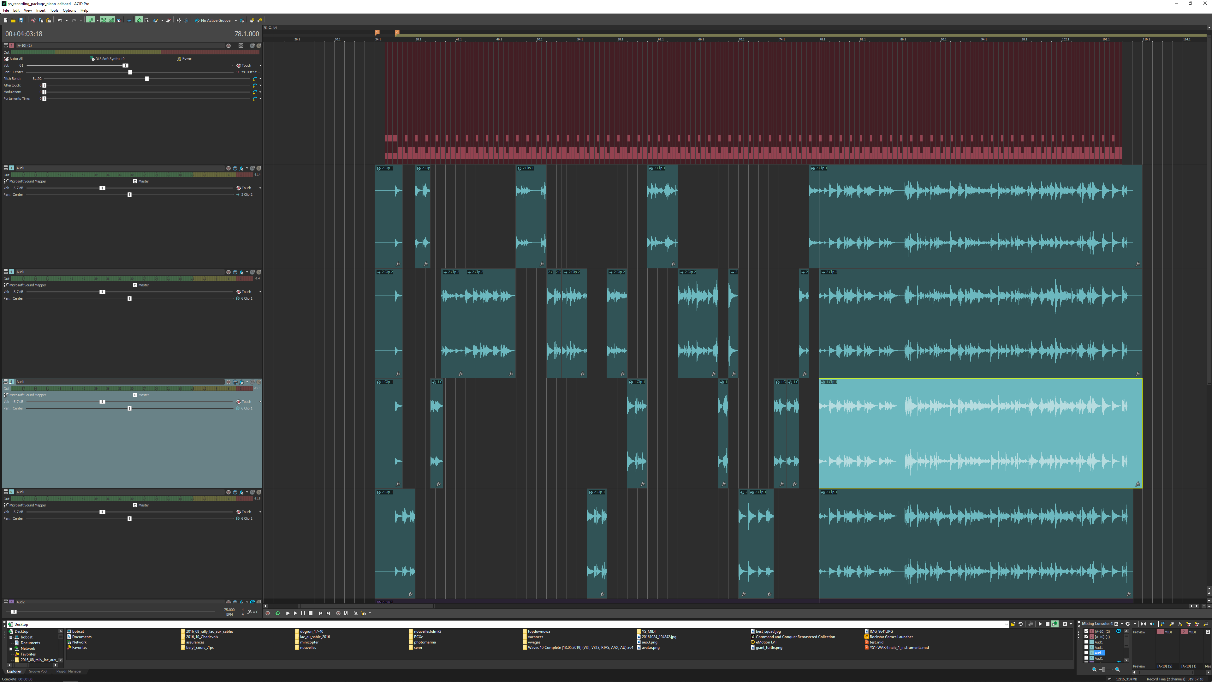The image size is (1212, 682).
Task: Click the Groove eraser icon beside groove dropdown
Action: pos(242,20)
